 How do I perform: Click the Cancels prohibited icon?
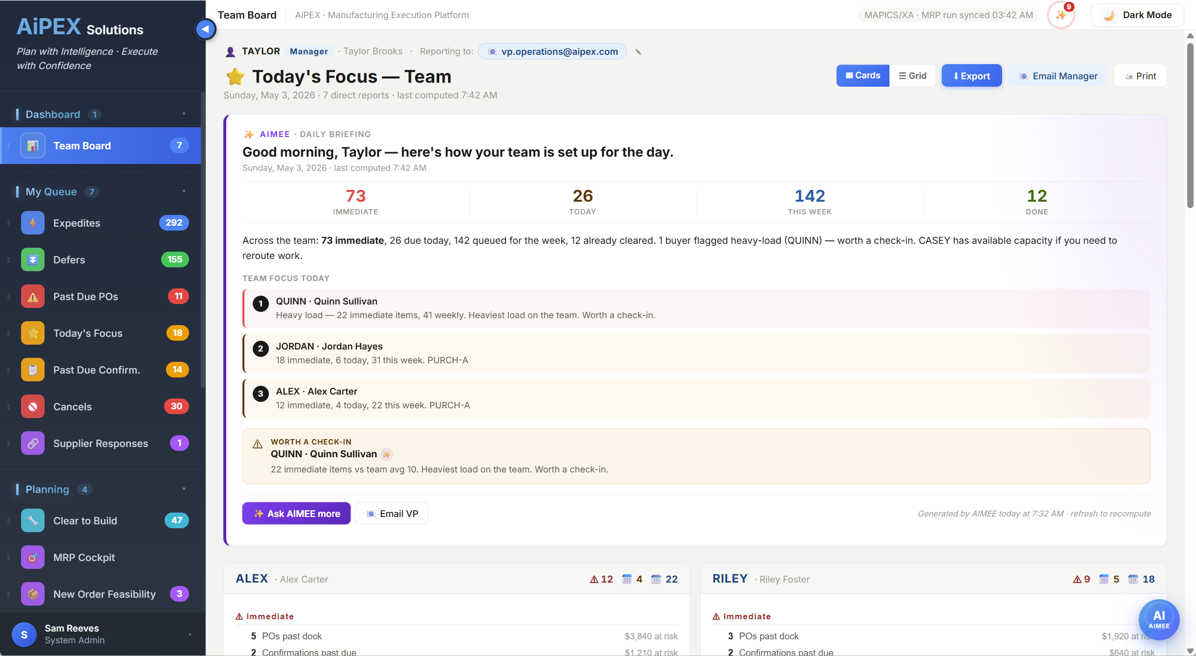pyautogui.click(x=33, y=407)
